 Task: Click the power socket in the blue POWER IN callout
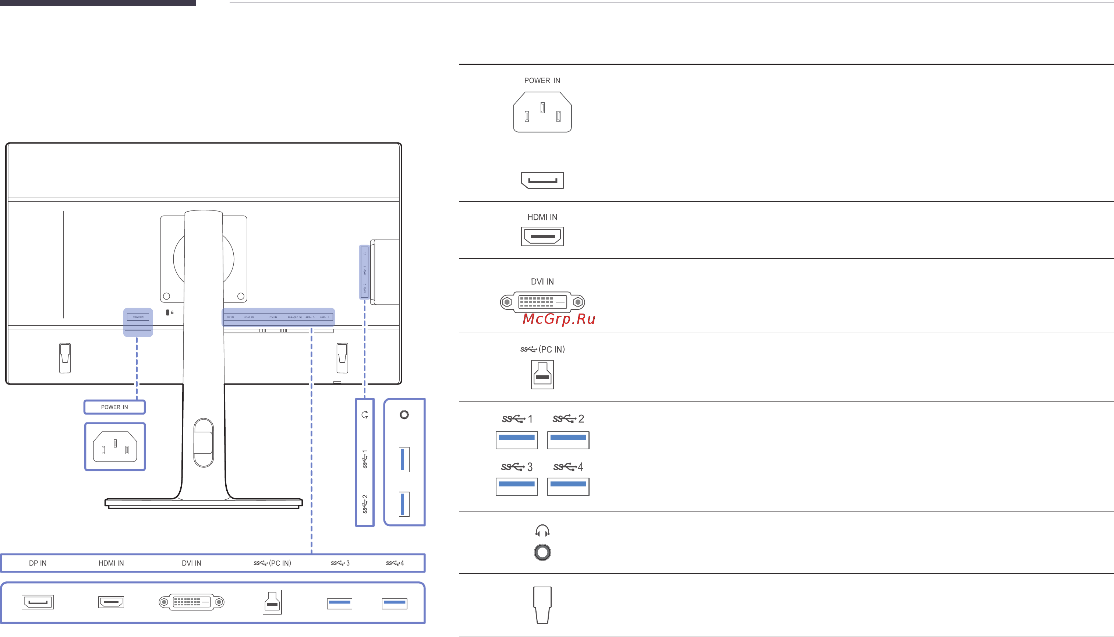coord(115,447)
